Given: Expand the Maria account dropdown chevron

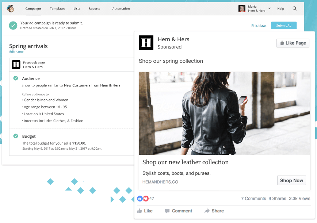Looking at the screenshot, I should pyautogui.click(x=269, y=8).
